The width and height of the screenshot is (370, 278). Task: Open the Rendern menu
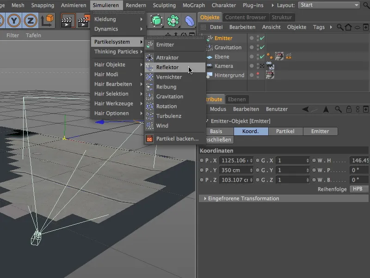[x=136, y=5]
